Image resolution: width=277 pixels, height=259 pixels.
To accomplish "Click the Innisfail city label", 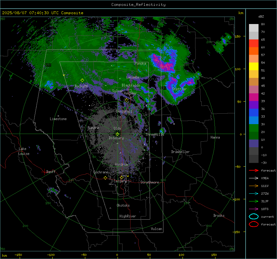I will click(x=124, y=111).
